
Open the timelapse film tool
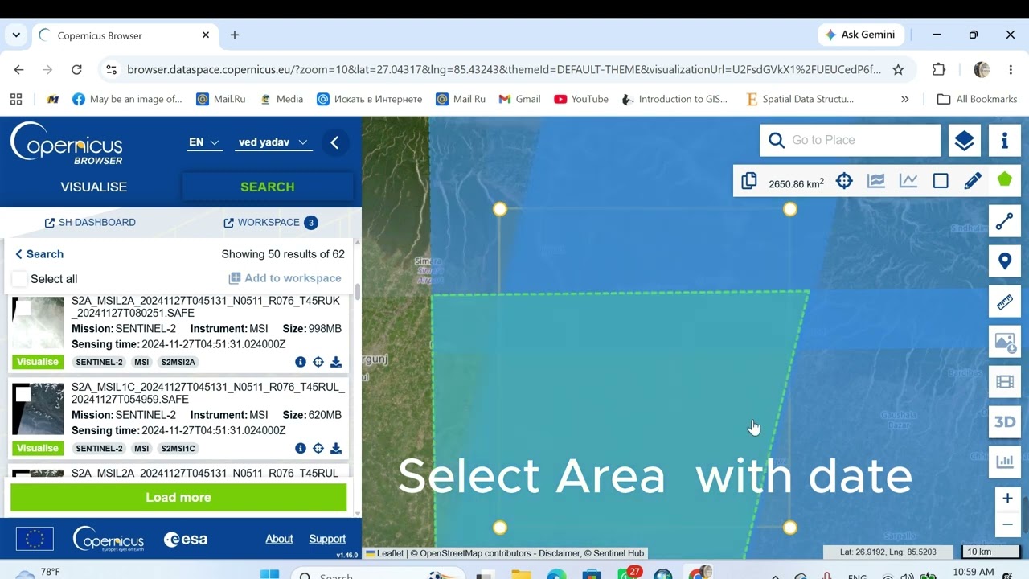(1005, 382)
